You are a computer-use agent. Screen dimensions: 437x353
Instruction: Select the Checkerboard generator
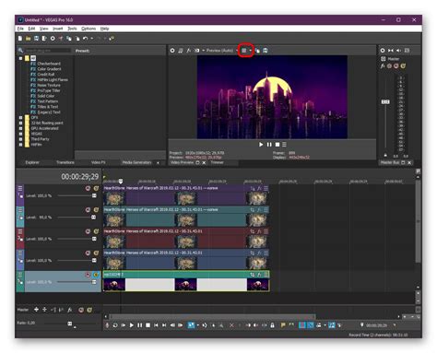[x=49, y=64]
